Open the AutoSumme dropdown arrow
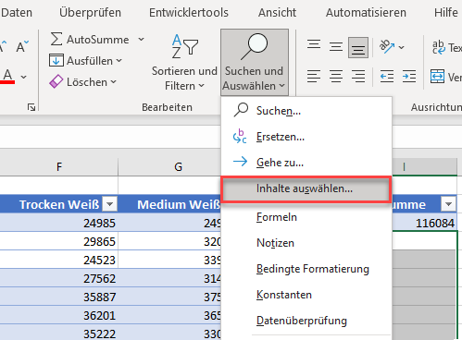The width and height of the screenshot is (462, 340). pos(141,40)
